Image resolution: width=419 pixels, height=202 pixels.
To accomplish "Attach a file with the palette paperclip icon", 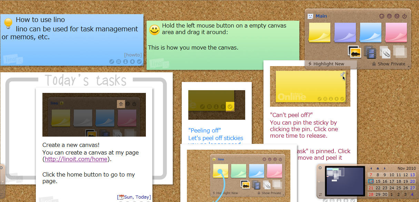I will pos(385,52).
